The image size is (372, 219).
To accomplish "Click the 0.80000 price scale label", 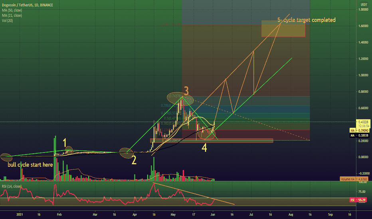I will coord(364,92).
